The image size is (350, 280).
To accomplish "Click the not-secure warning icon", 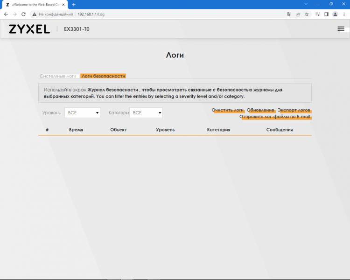I will [x=35, y=14].
